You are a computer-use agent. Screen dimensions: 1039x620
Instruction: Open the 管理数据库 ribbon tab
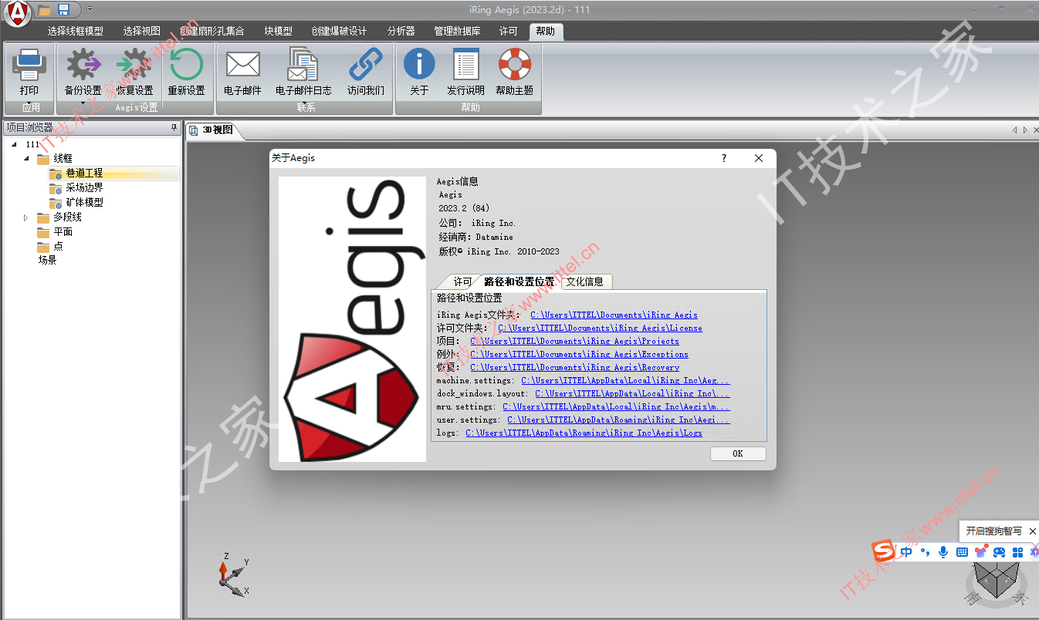click(x=457, y=32)
